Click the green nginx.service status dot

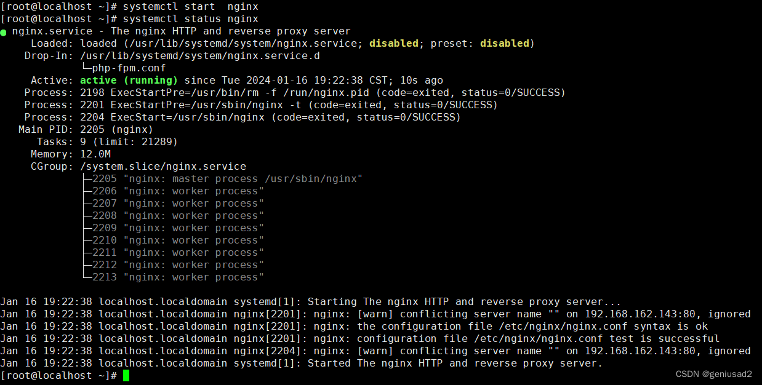[5, 31]
